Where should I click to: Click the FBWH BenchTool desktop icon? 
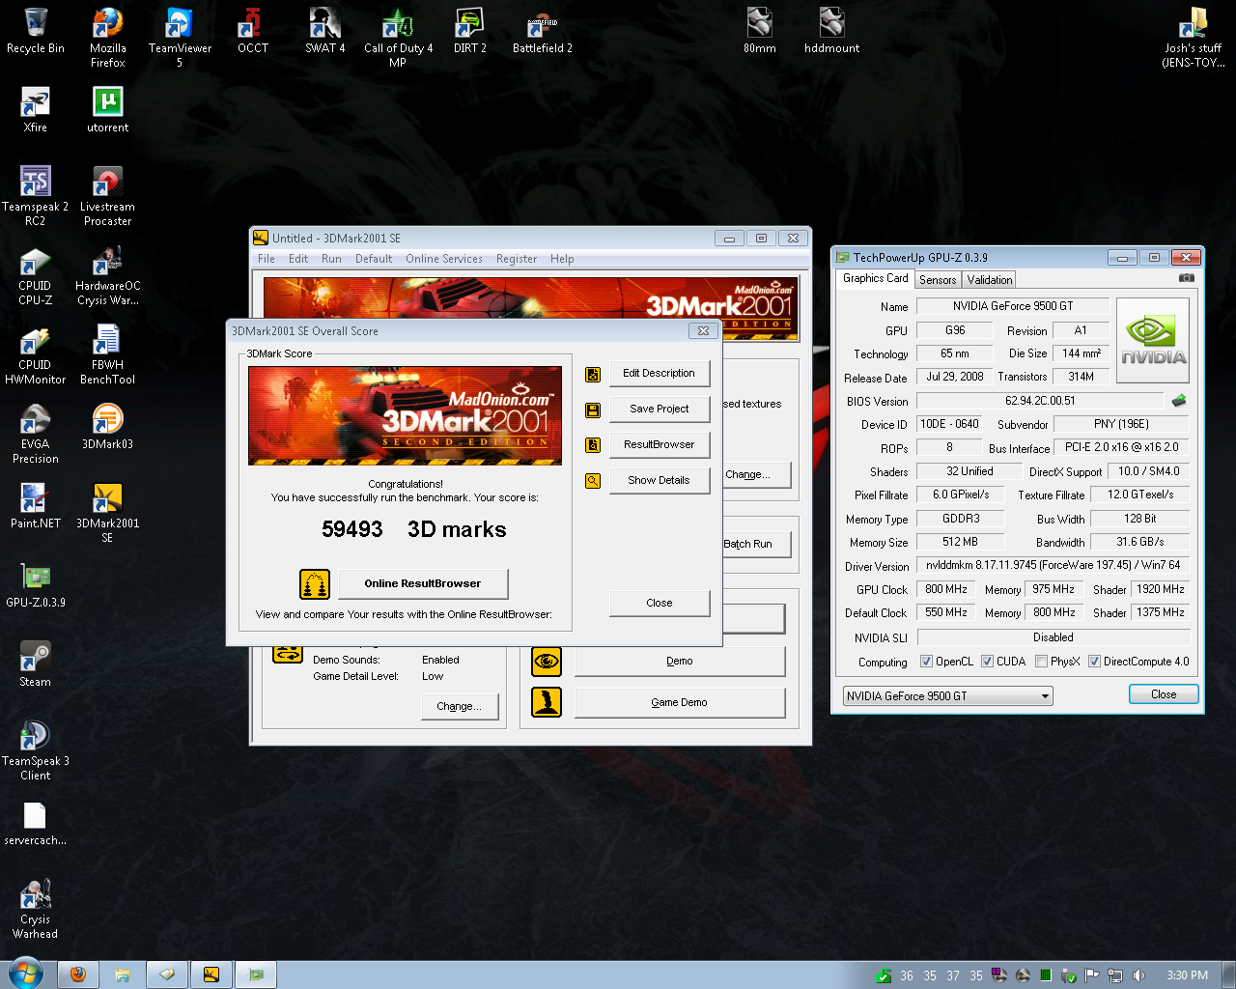click(107, 354)
